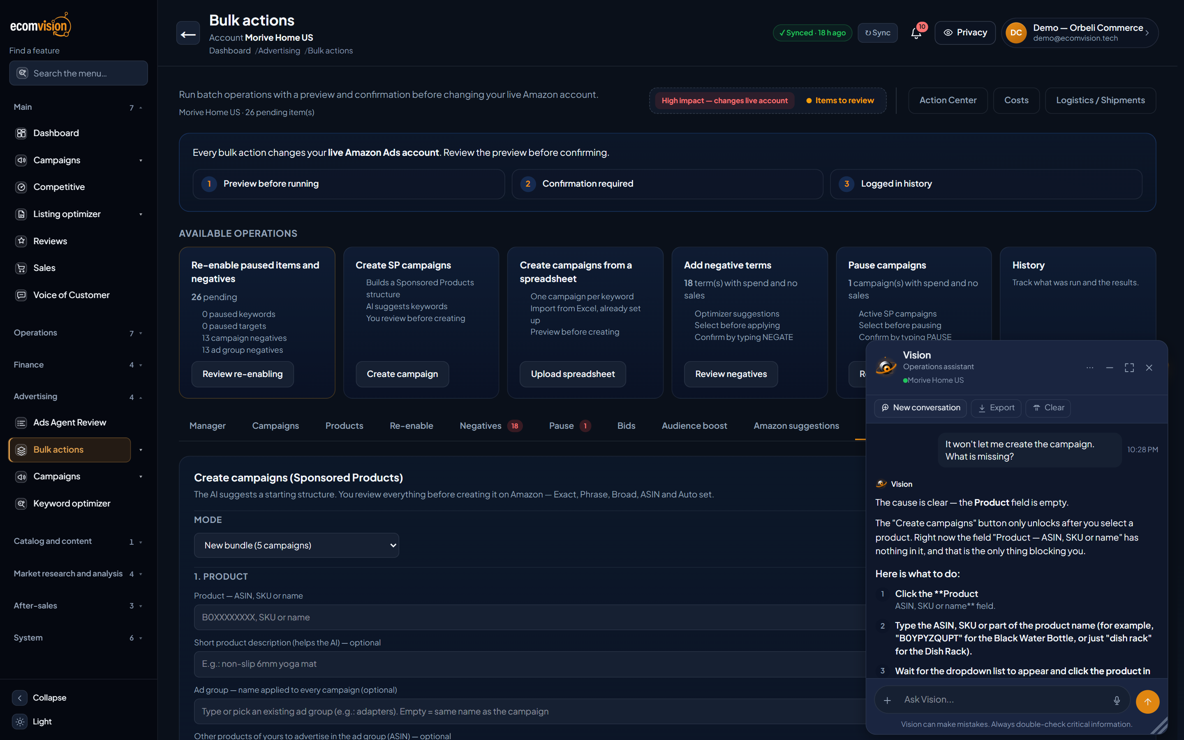Open the Audience boost tab
Screen dimensions: 1184x740
[x=694, y=426]
